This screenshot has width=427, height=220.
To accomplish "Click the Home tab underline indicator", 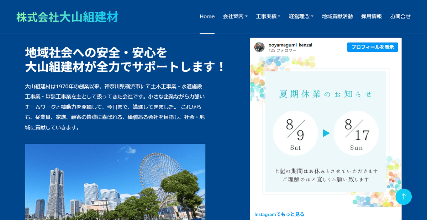I will [207, 34].
